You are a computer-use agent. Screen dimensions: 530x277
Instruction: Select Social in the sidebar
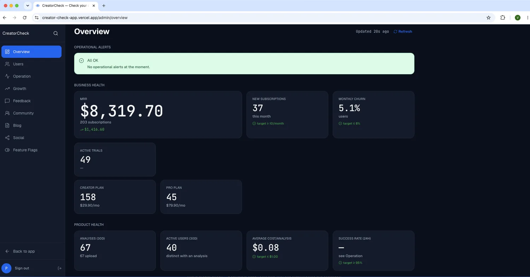[31, 138]
